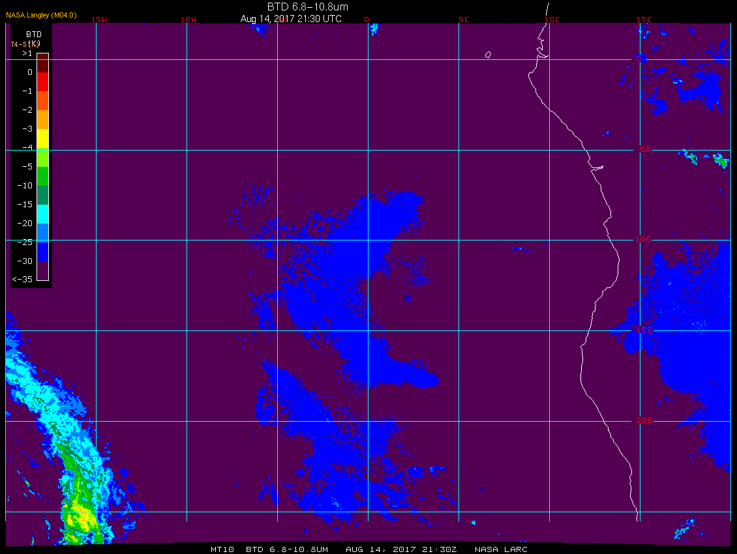737x554 pixels.
Task: Click the "5S" latitude label
Action: [x=645, y=149]
